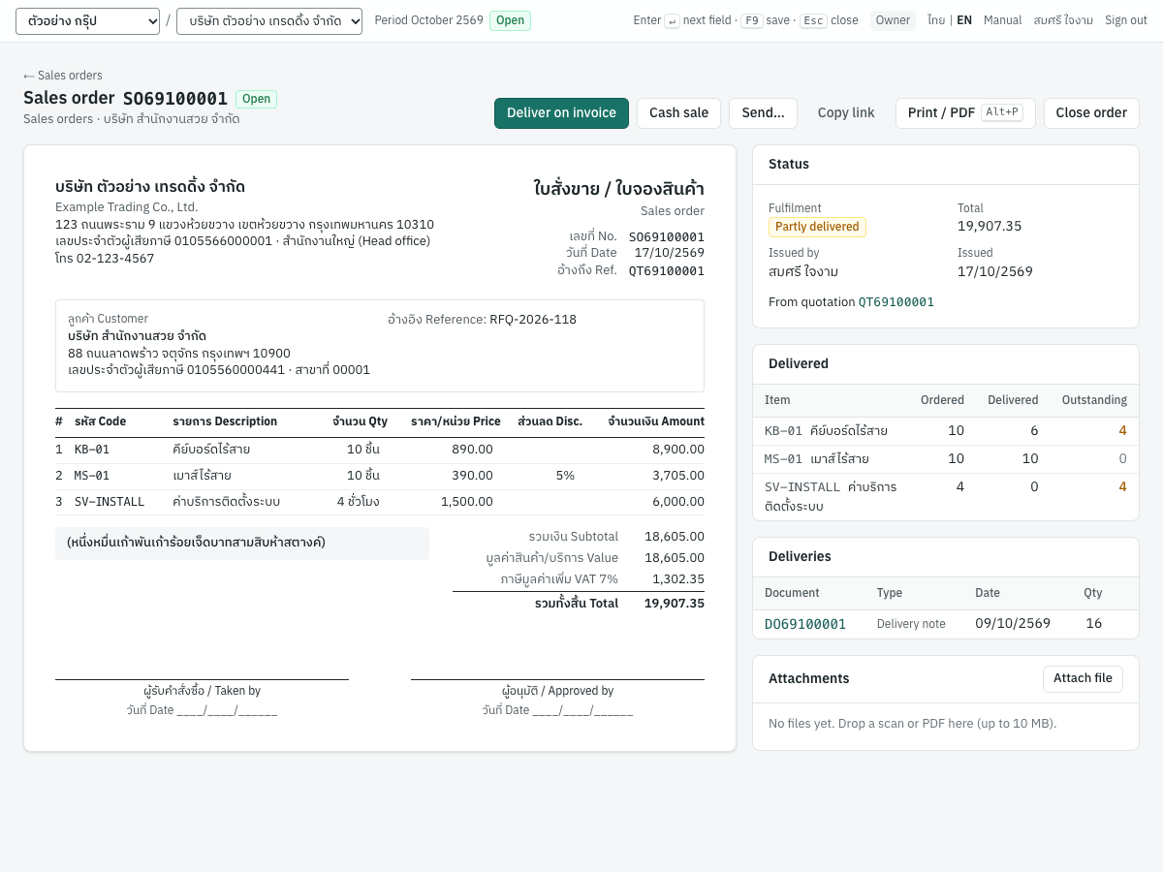The width and height of the screenshot is (1163, 872).
Task: Open the Manual help page
Action: [1002, 20]
